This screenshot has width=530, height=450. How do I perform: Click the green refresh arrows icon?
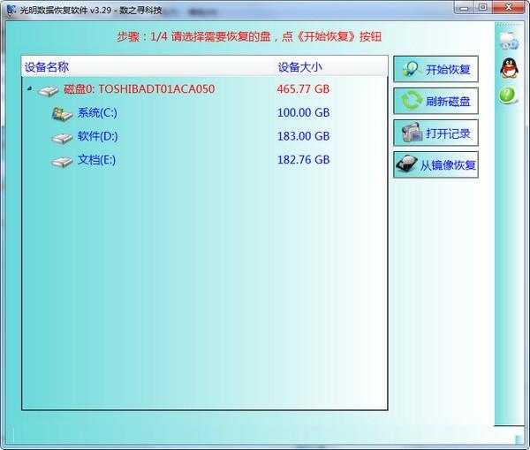point(412,101)
